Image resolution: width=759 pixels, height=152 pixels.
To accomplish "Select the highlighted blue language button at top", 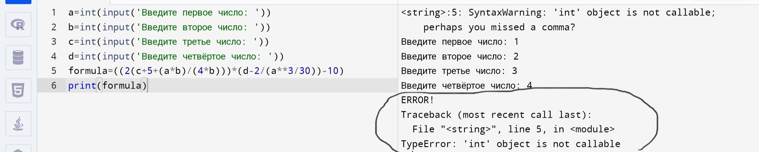I will coord(18,2).
